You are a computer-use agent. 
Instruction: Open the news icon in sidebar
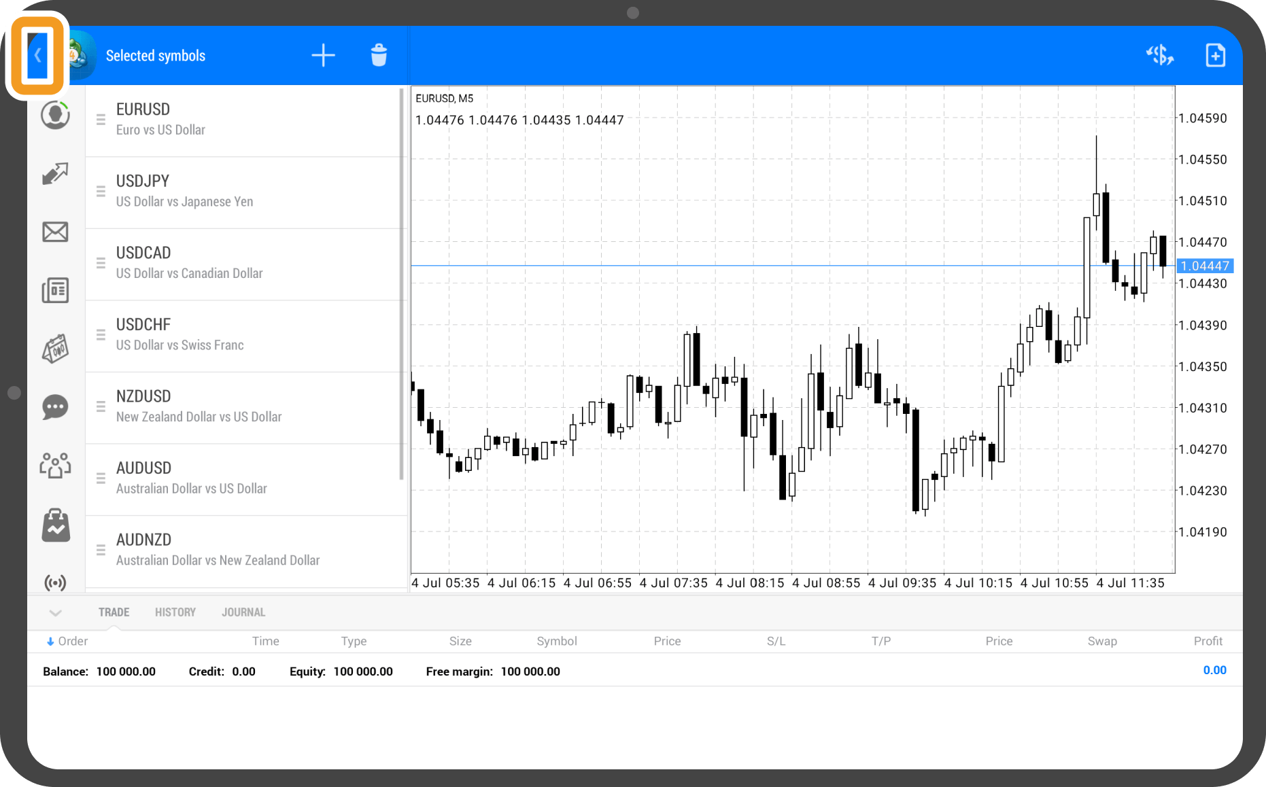pos(55,291)
